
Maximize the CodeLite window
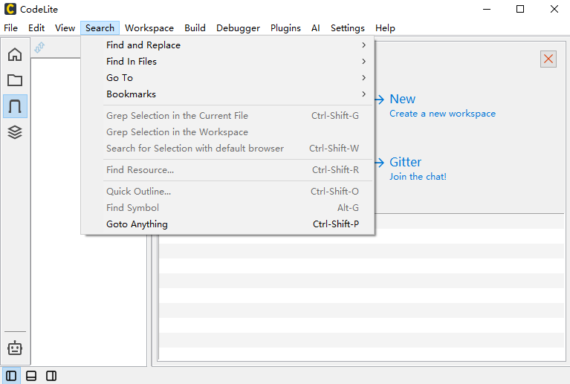(520, 9)
